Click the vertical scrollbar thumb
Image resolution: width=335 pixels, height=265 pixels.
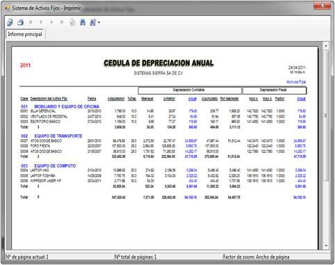coord(326,115)
